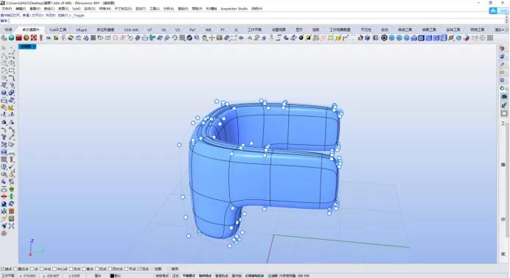Click the teal sphere icon in the top toolbar
The width and height of the screenshot is (510, 278).
coord(11,38)
